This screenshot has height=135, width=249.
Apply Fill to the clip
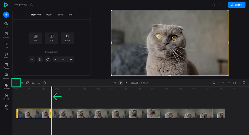pyautogui.click(x=35, y=38)
